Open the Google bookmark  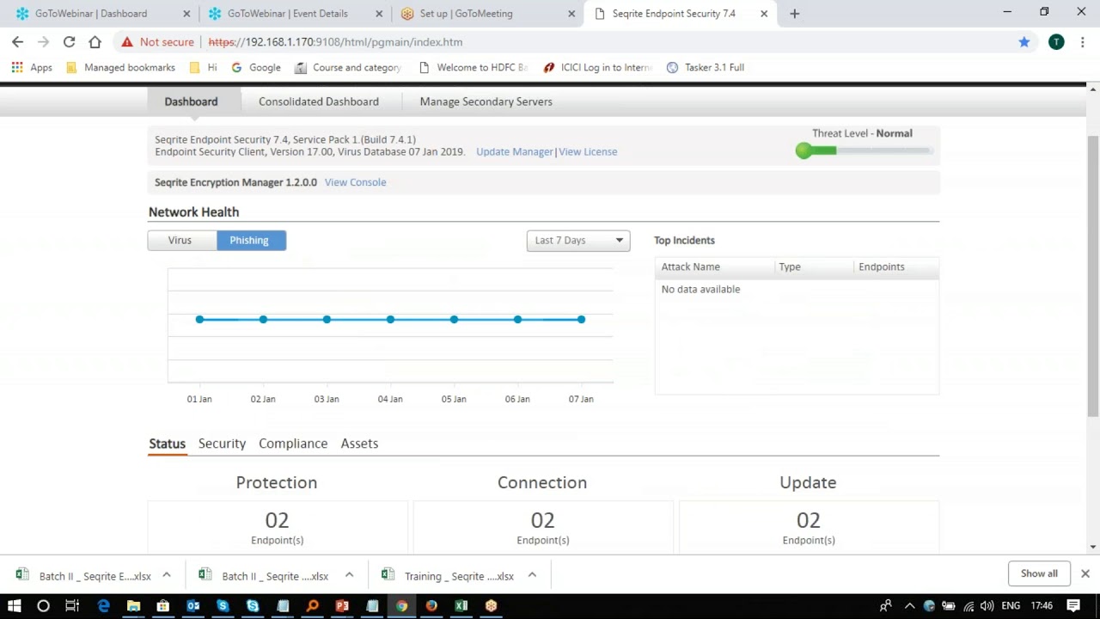(x=256, y=67)
